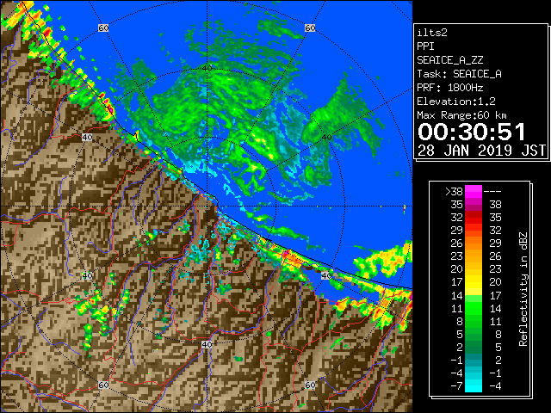Image resolution: width=551 pixels, height=413 pixels.
Task: Pick the cyan -7 to -4 color swatch
Action: click(474, 385)
